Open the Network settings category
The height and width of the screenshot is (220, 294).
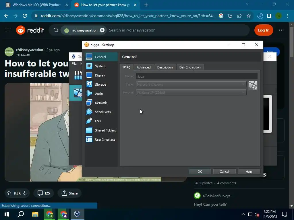coord(101,103)
